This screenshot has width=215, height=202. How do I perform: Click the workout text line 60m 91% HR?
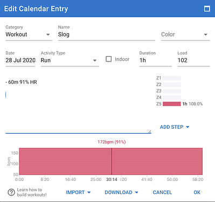pyautogui.click(x=21, y=82)
